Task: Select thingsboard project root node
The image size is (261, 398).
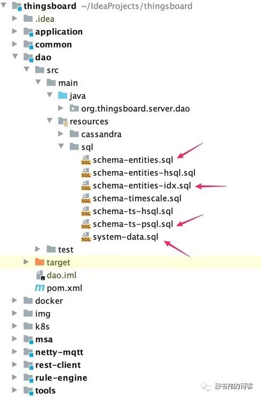Action: pyautogui.click(x=50, y=6)
